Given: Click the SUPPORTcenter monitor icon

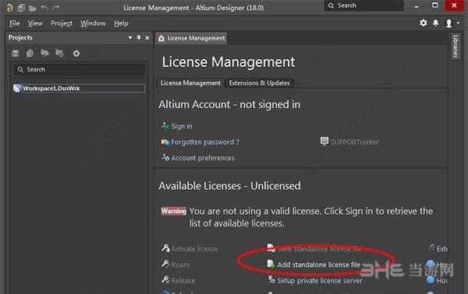Looking at the screenshot, I should click(324, 141).
